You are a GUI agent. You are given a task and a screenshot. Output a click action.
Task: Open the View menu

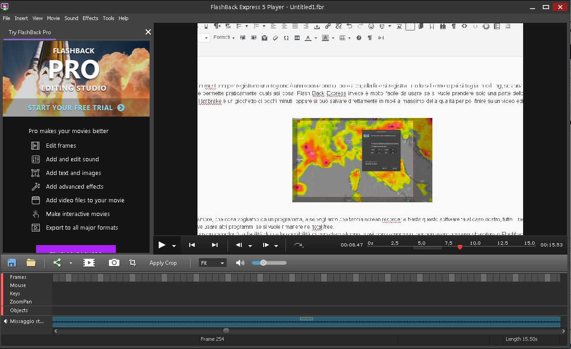coord(37,18)
